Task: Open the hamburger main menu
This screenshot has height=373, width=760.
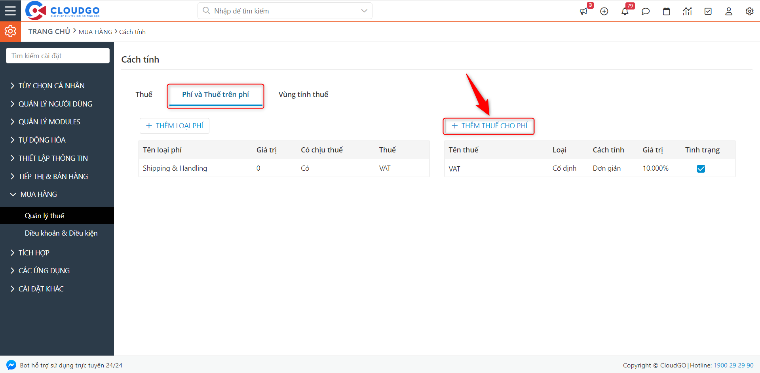Action: click(x=10, y=11)
